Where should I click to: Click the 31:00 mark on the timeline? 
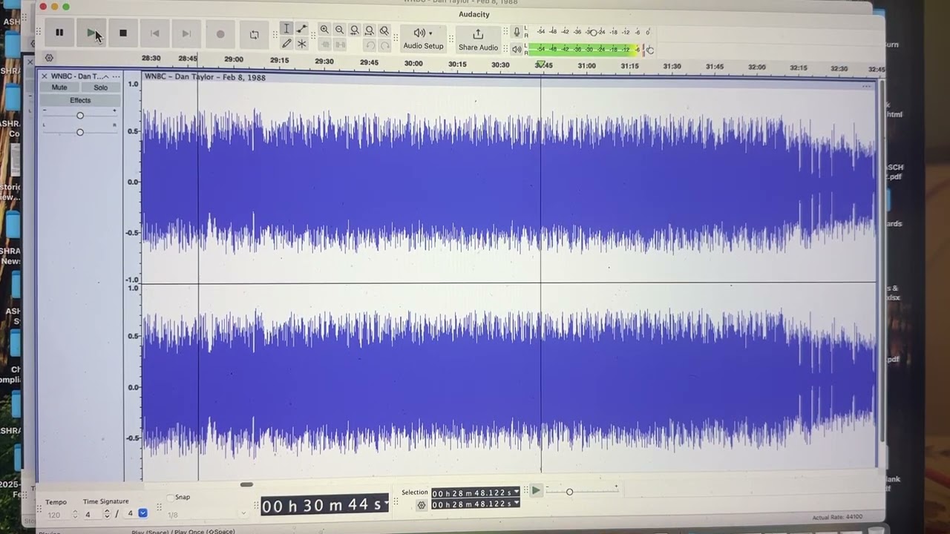pos(586,65)
